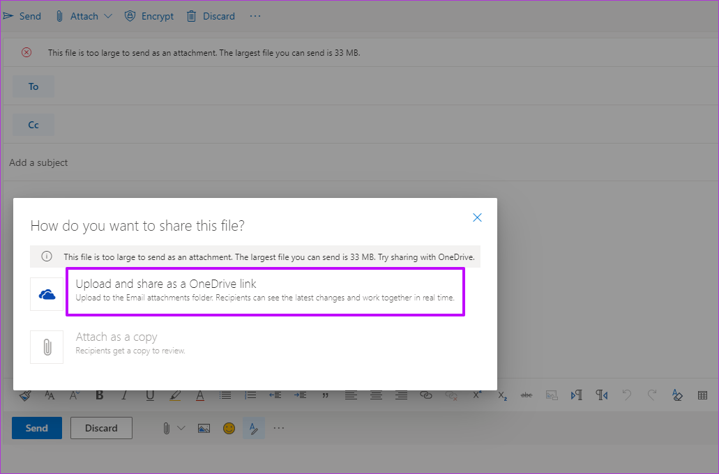Click the blue Send button
Image resolution: width=719 pixels, height=474 pixels.
click(x=37, y=428)
